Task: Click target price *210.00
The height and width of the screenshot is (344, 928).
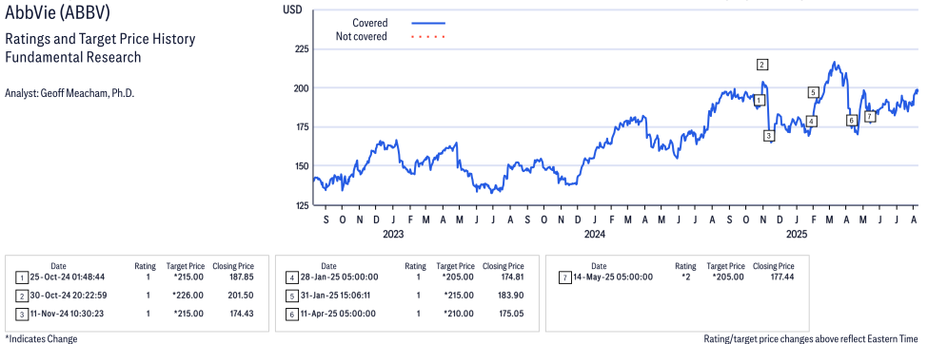Action: (458, 314)
